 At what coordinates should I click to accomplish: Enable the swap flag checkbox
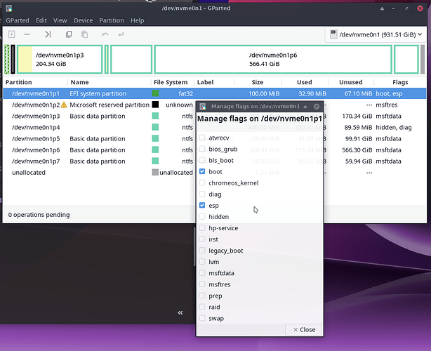click(202, 318)
